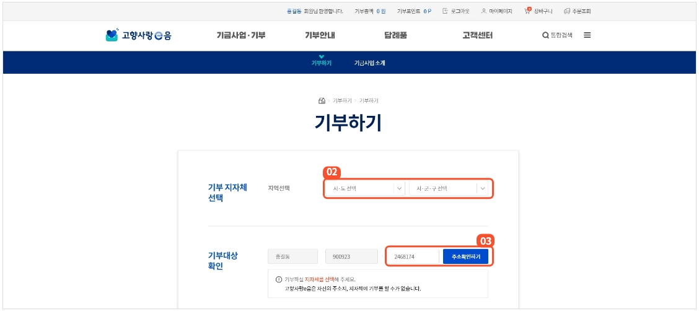The image size is (699, 311).
Task: Click the 통합검색 text link
Action: click(561, 35)
